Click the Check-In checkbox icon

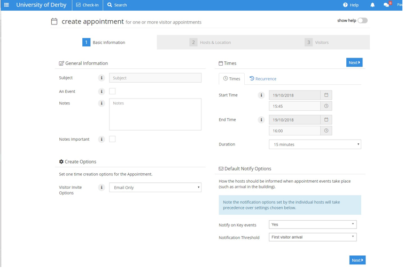point(79,5)
